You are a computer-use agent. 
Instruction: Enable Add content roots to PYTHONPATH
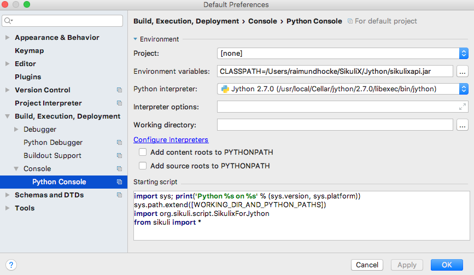pos(143,153)
